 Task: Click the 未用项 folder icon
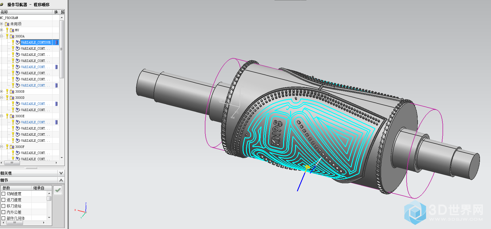[7, 24]
